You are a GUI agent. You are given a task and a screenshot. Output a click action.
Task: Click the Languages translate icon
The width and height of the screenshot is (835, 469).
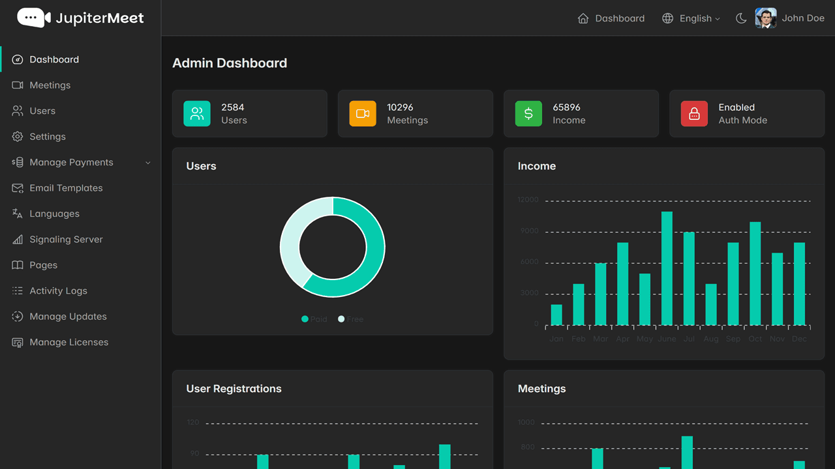tap(18, 214)
